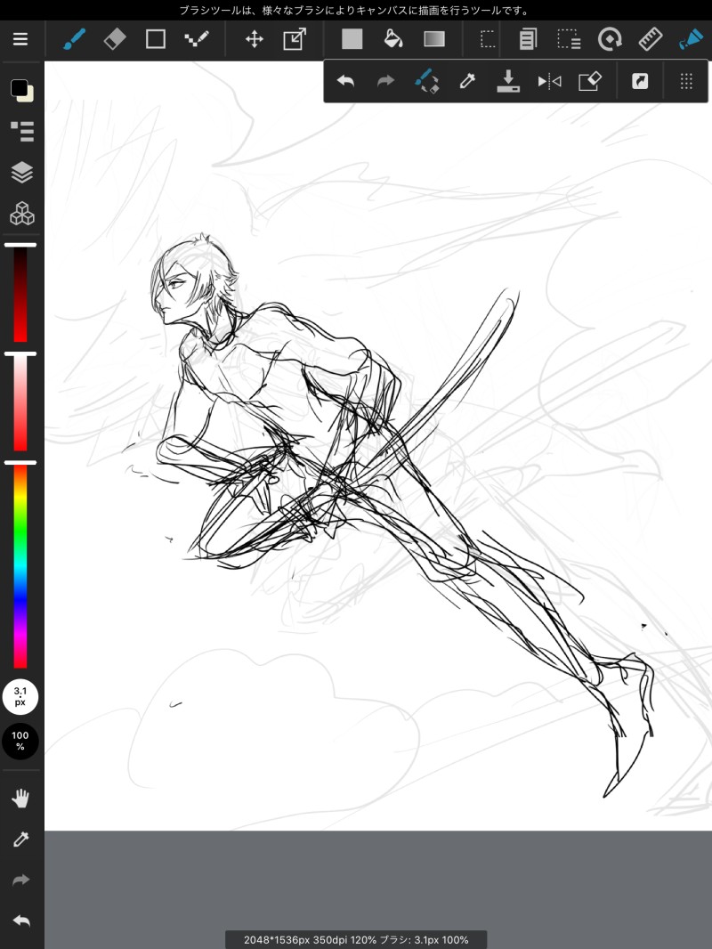This screenshot has width=712, height=949.
Task: Open the Layers panel
Action: [x=22, y=172]
